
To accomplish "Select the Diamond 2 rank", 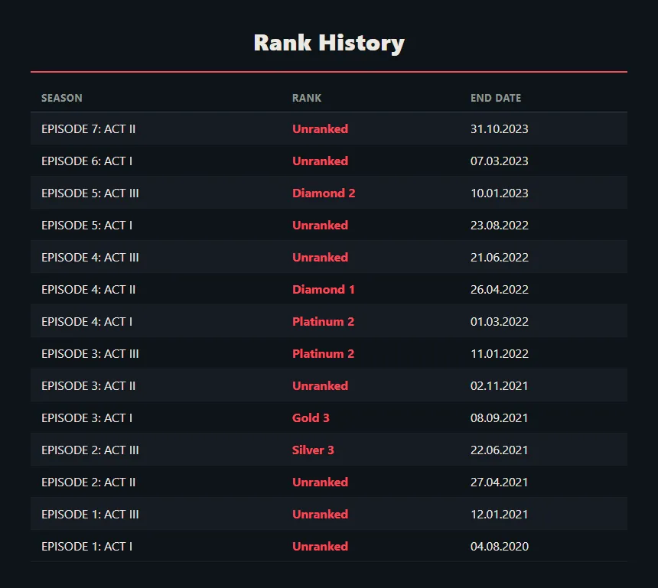I will 324,193.
